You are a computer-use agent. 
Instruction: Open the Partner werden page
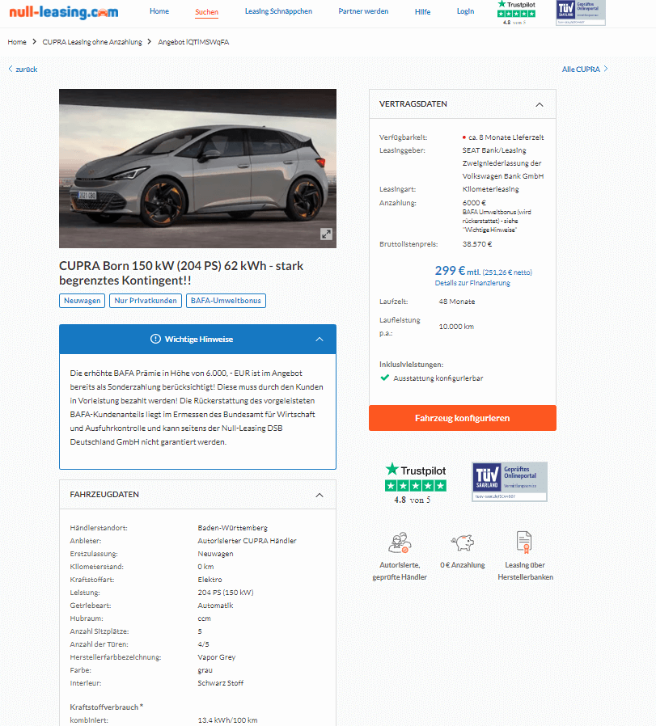(x=363, y=11)
